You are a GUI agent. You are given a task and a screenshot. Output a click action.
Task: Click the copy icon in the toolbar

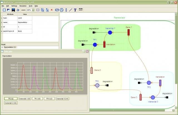click(43, 10)
